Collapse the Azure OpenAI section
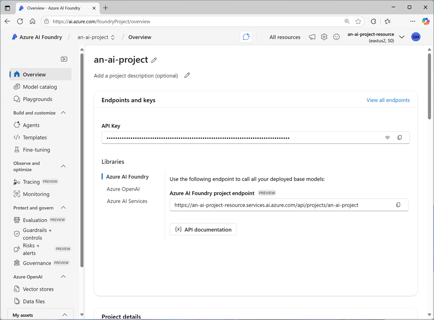The height and width of the screenshot is (320, 434). pos(64,276)
